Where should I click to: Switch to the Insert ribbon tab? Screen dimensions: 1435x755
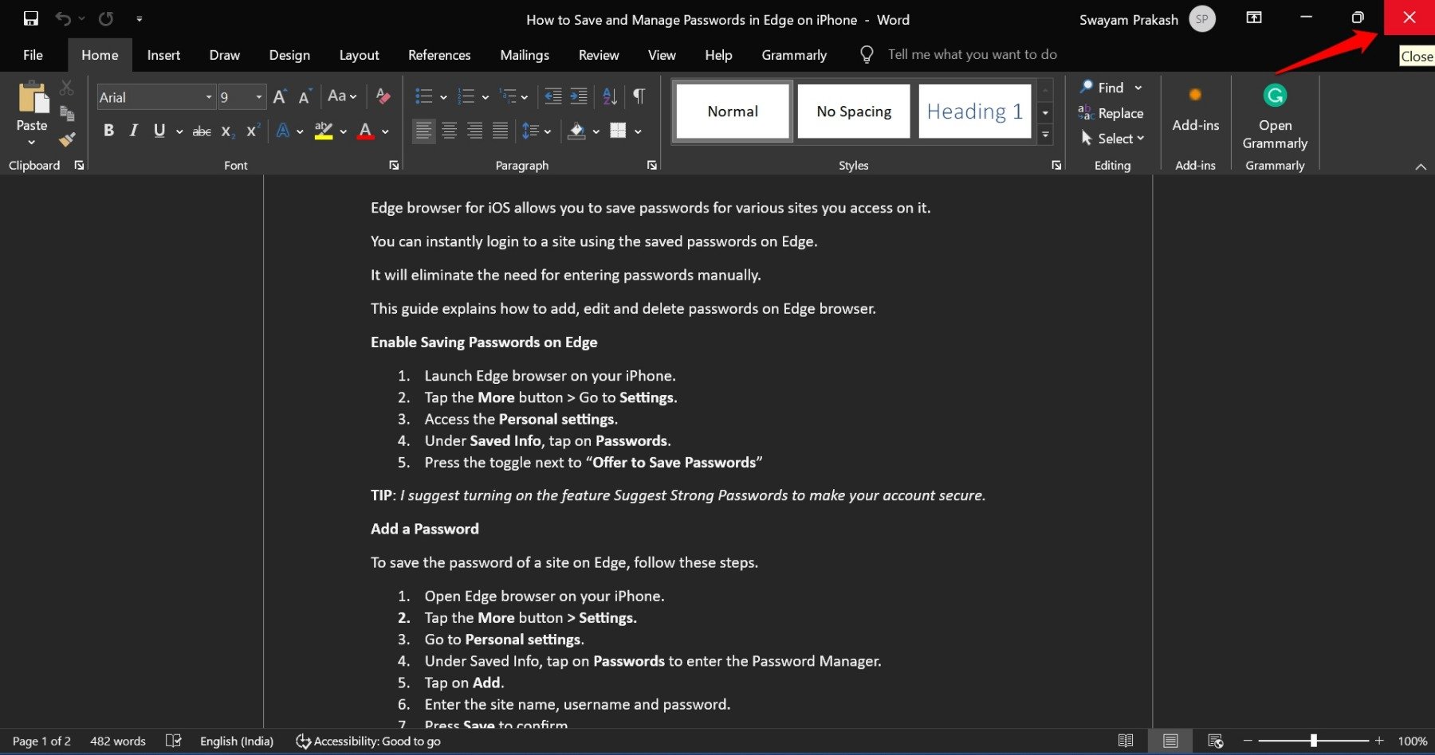[163, 55]
